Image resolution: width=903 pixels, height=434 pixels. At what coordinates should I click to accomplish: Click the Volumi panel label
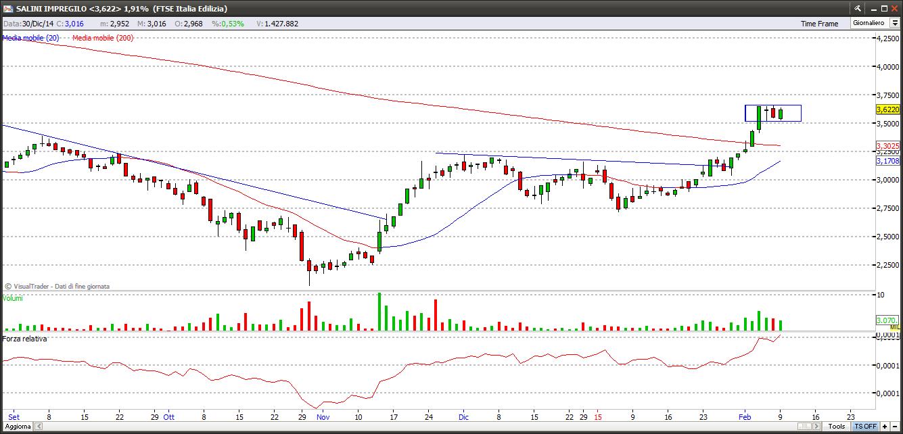tap(13, 297)
